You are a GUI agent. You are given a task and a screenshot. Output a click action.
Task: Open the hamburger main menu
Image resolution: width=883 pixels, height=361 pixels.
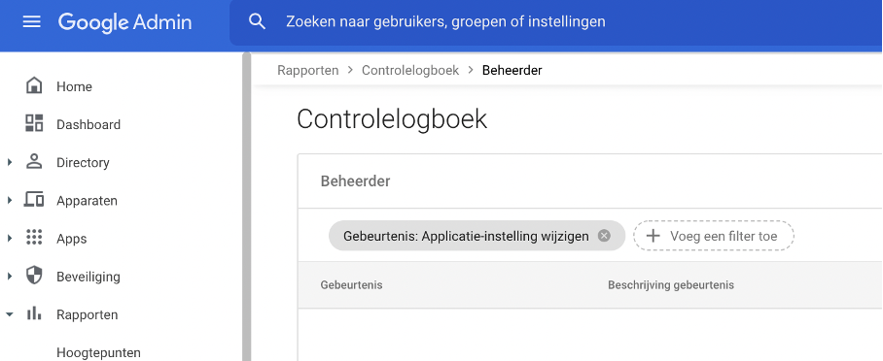coord(31,22)
